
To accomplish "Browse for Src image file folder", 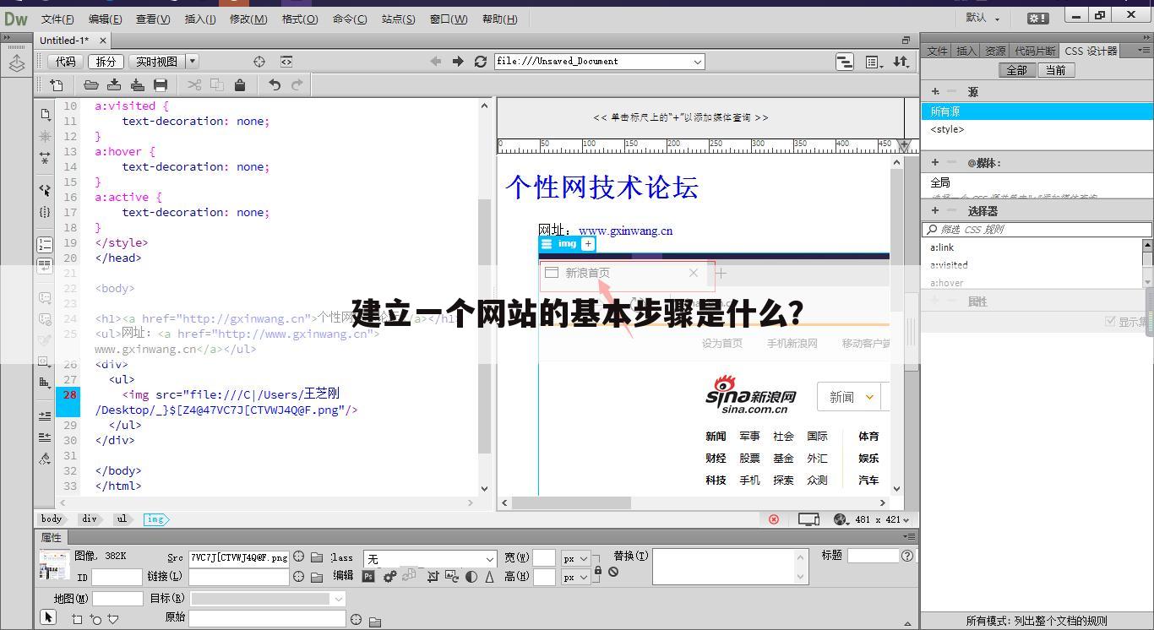I will (x=317, y=557).
